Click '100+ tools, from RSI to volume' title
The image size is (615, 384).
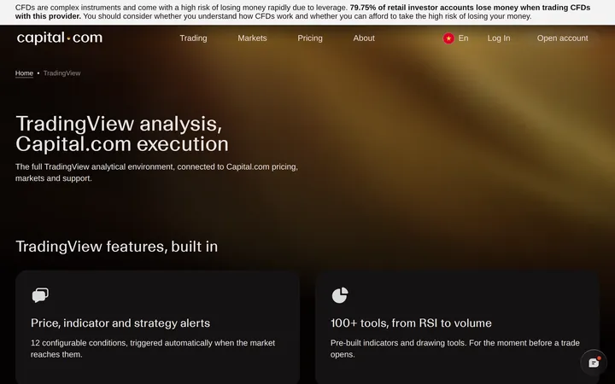[x=411, y=323]
